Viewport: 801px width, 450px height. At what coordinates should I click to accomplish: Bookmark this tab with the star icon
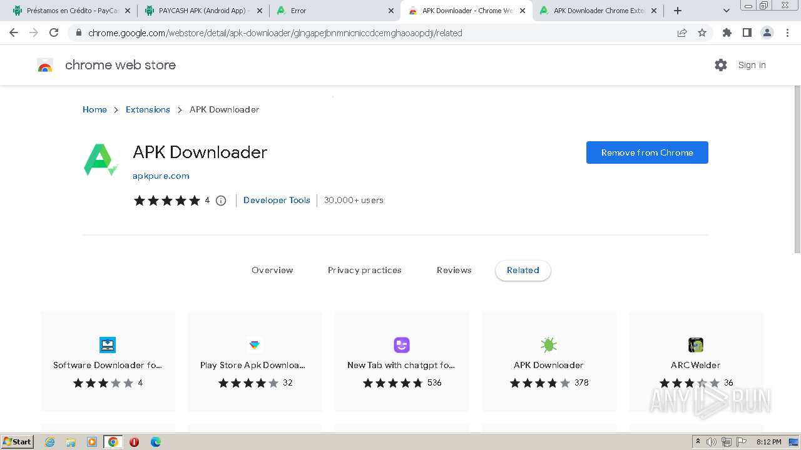coord(702,32)
